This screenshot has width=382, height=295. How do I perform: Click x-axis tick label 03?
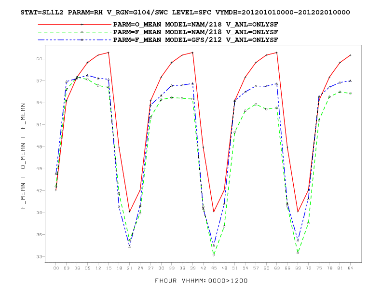pos(67,268)
